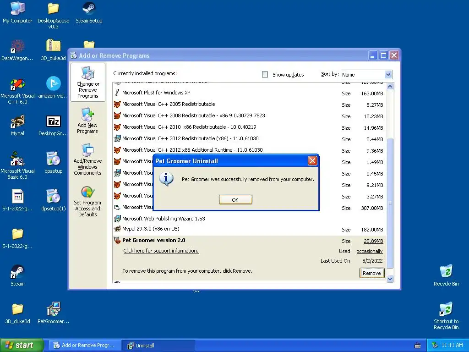The image size is (469, 352).
Task: Select Microsoft Web Publishing Wizard 1.53 entry
Action: tap(250, 219)
